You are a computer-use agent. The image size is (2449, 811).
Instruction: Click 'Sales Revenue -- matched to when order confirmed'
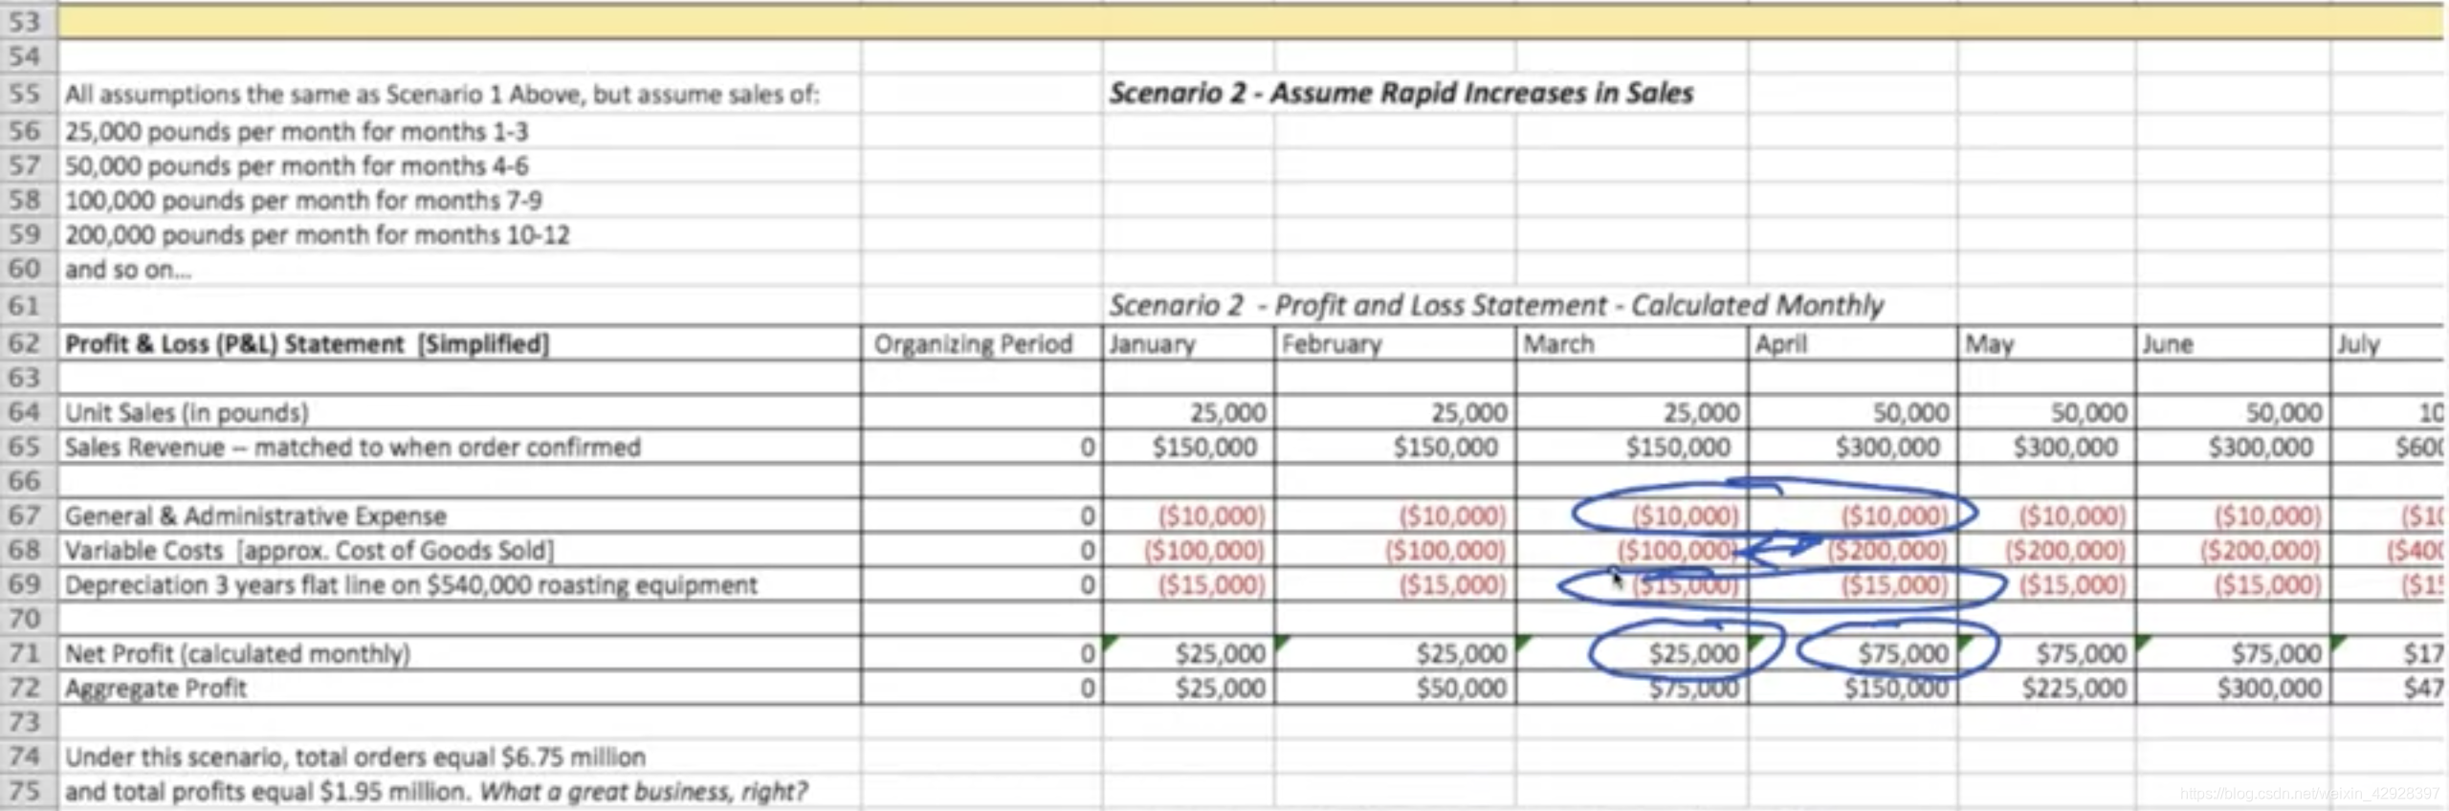tap(352, 447)
